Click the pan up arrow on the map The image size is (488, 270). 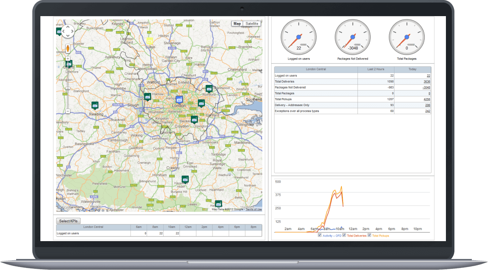[67, 26]
